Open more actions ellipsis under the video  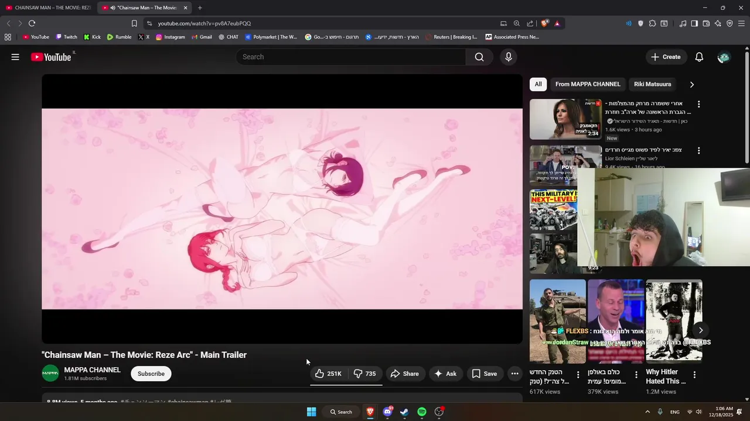pos(514,374)
